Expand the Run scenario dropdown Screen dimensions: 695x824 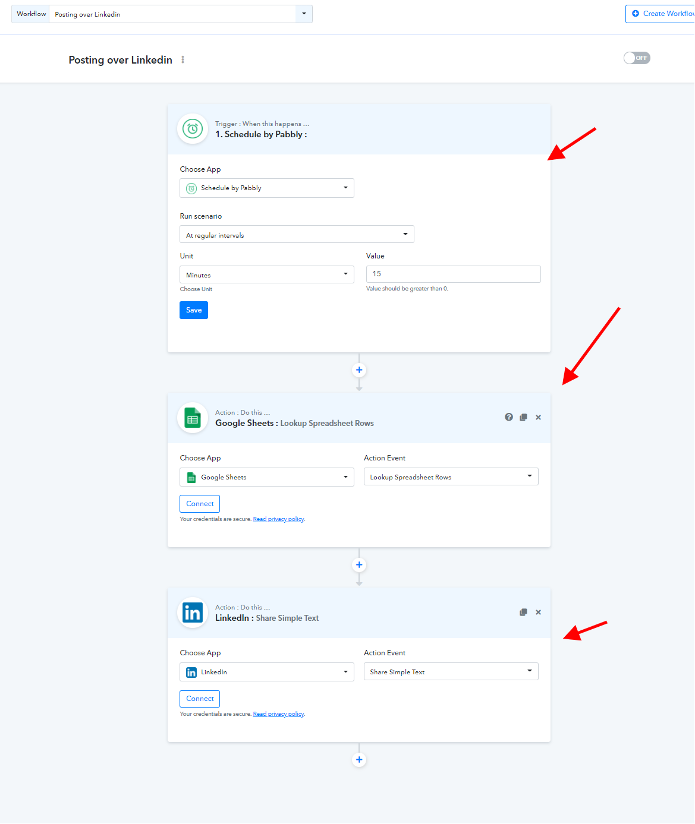pyautogui.click(x=297, y=234)
